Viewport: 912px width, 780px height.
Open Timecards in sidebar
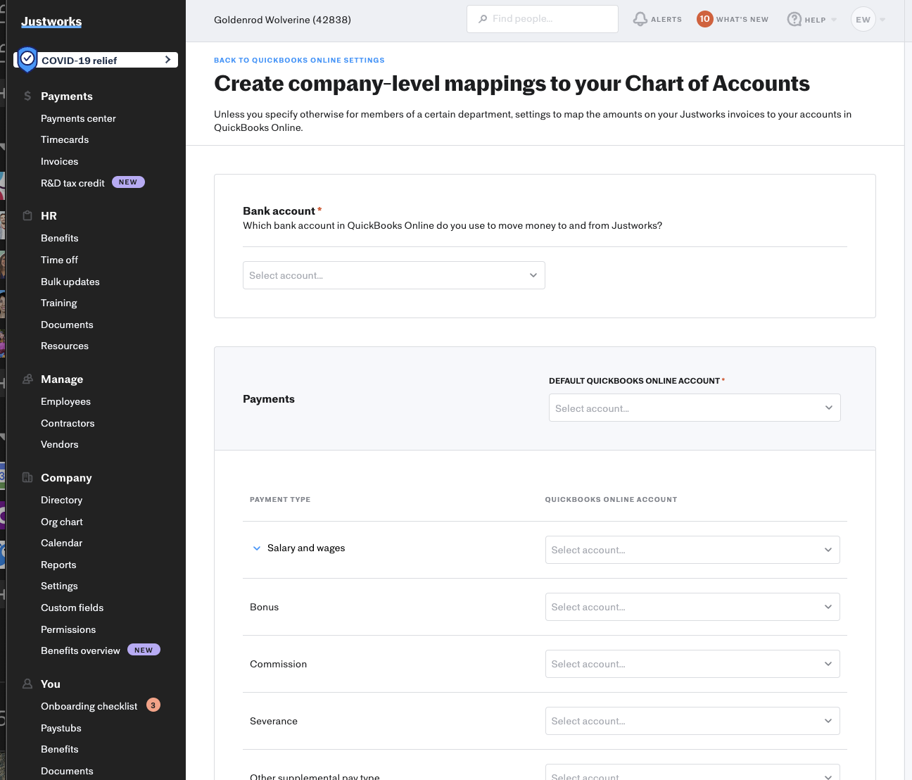pos(65,139)
